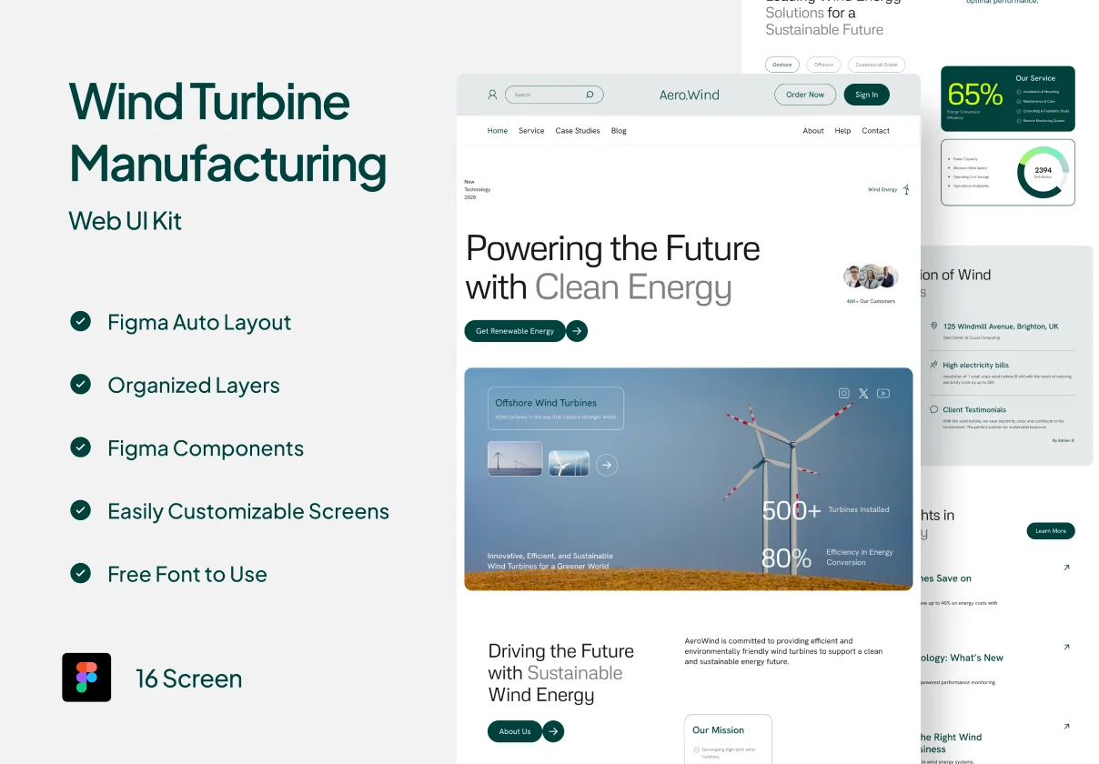Select the Offshore filter pill
This screenshot has width=1099, height=764.
coord(823,65)
